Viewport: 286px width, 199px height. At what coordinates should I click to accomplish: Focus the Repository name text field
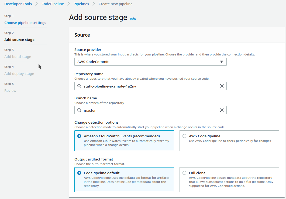pos(150,86)
